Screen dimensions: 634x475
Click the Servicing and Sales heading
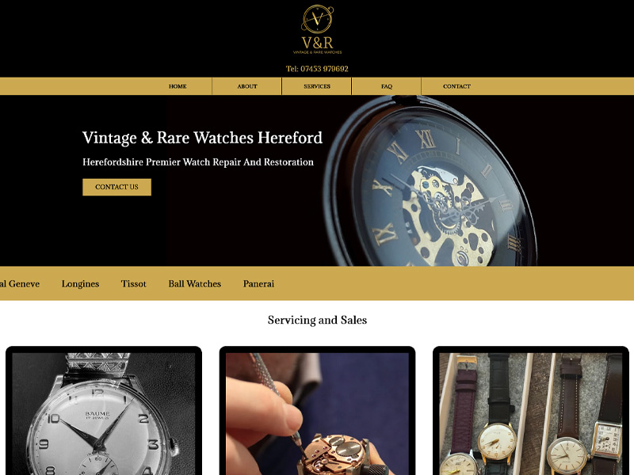[x=318, y=320]
